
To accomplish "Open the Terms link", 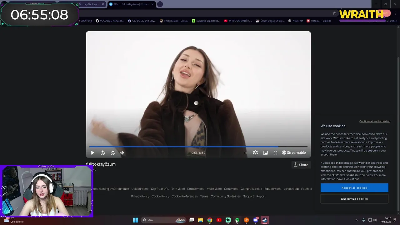I will (x=204, y=196).
